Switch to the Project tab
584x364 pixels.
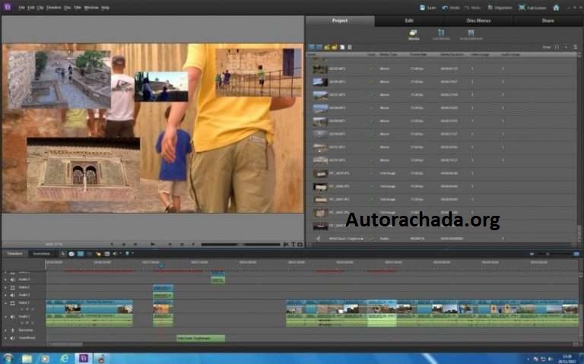(340, 21)
